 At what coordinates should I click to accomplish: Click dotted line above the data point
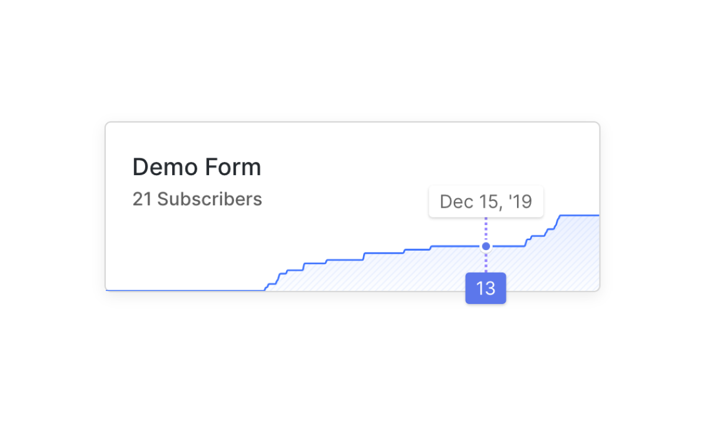coord(486,230)
